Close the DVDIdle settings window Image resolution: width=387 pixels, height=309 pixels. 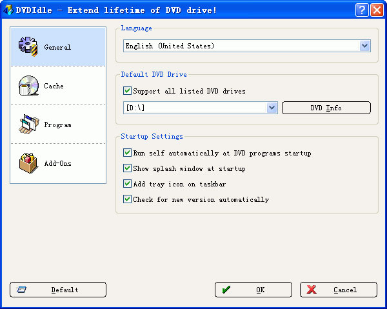[x=377, y=10]
